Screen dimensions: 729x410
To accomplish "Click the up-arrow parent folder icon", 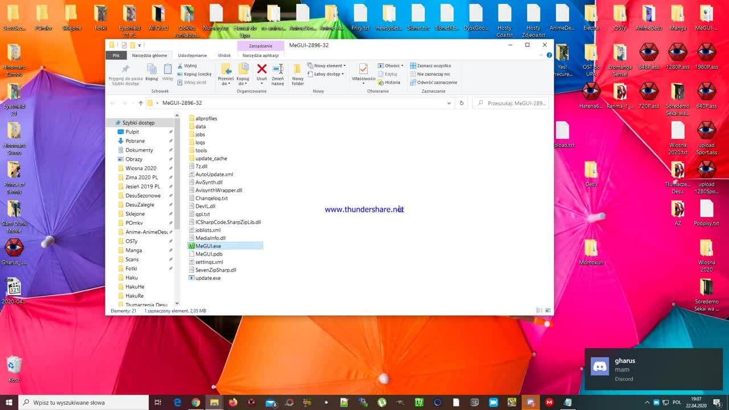I will tap(141, 103).
